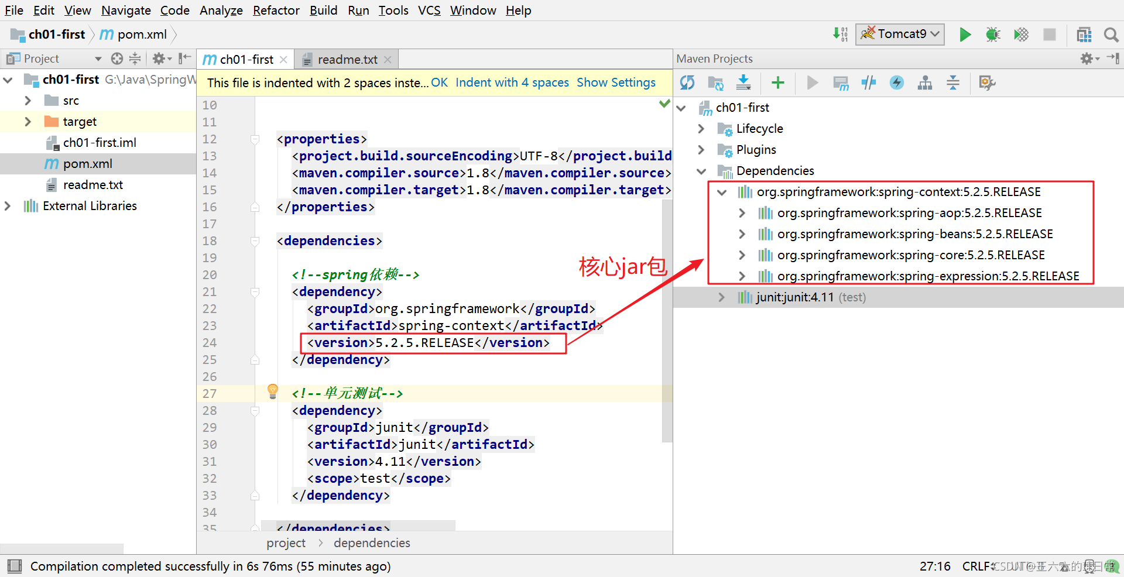Toggle Skip Tests mode in Maven panel

897,83
